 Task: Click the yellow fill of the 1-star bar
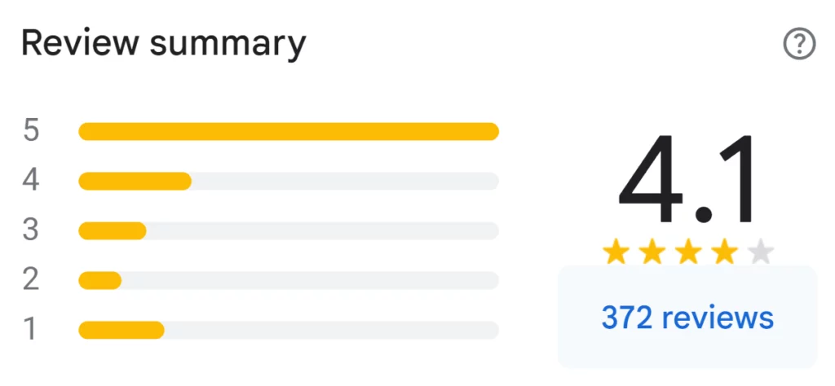(121, 330)
